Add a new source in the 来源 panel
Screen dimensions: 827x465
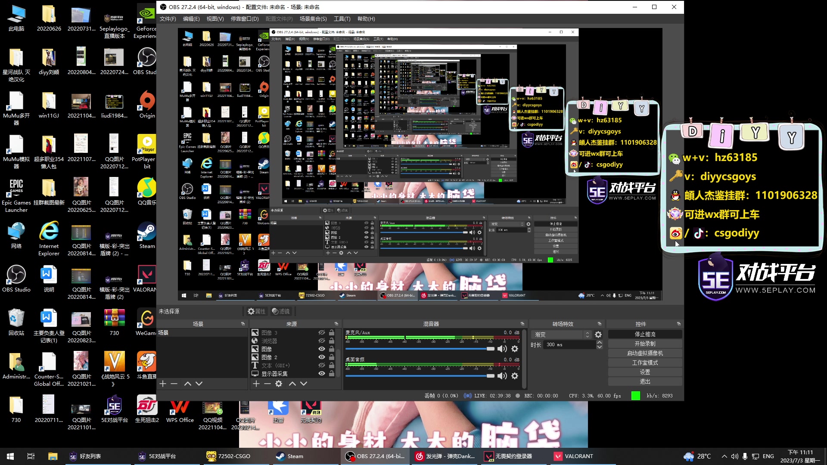coord(256,384)
